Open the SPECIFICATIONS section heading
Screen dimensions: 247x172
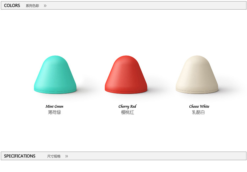(19, 156)
